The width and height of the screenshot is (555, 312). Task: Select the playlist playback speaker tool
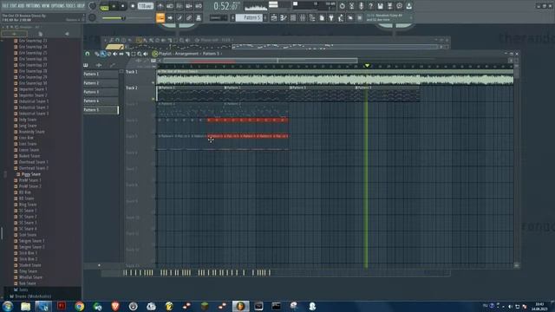[146, 54]
